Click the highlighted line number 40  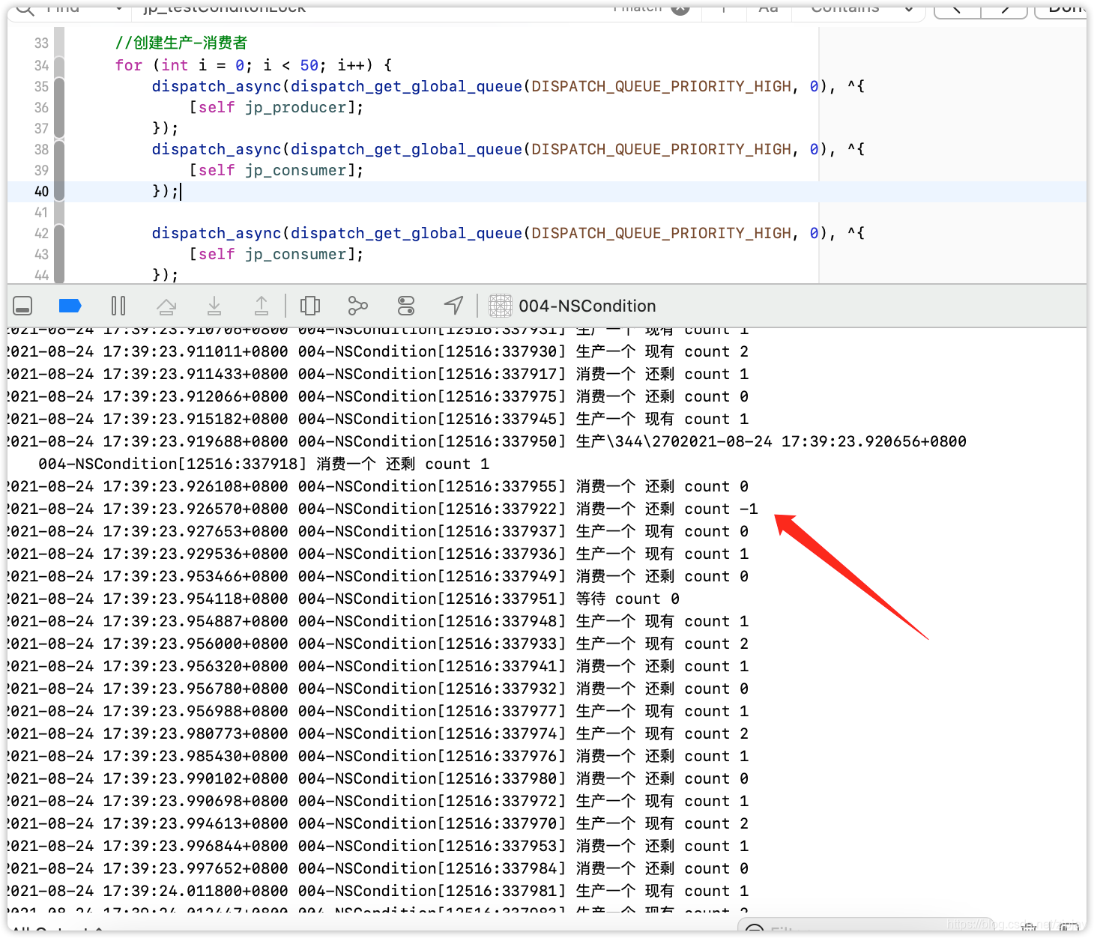tap(41, 191)
